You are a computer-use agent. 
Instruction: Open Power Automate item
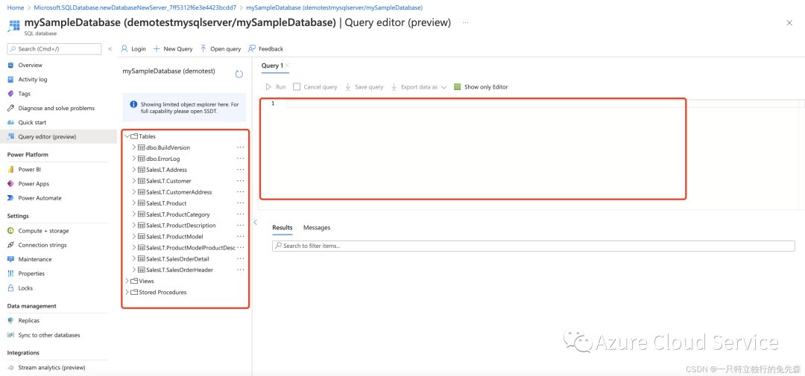point(40,198)
